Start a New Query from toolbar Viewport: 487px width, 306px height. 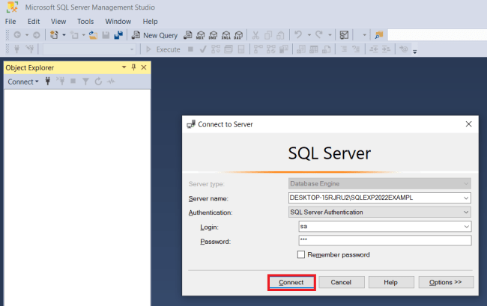click(154, 35)
